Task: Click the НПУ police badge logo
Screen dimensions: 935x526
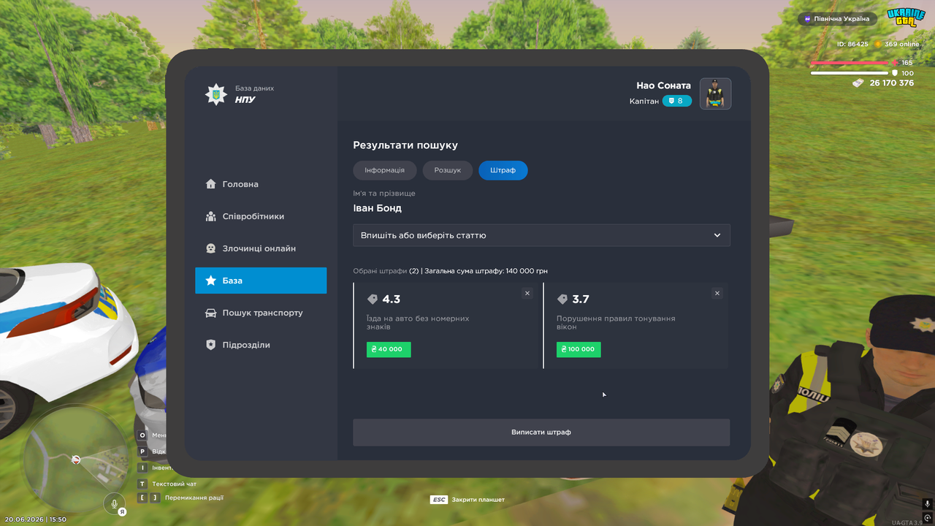Action: 215,94
